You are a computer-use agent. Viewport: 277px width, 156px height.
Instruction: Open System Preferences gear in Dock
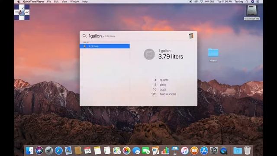tap(214, 151)
